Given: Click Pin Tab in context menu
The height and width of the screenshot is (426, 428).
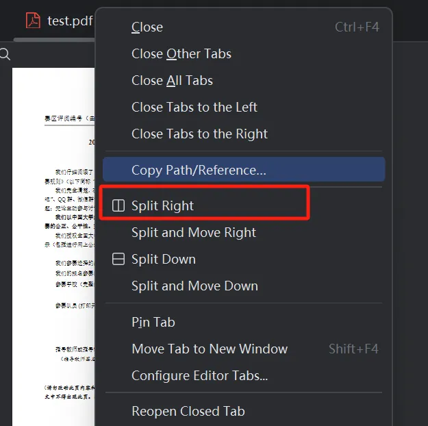Looking at the screenshot, I should (153, 322).
